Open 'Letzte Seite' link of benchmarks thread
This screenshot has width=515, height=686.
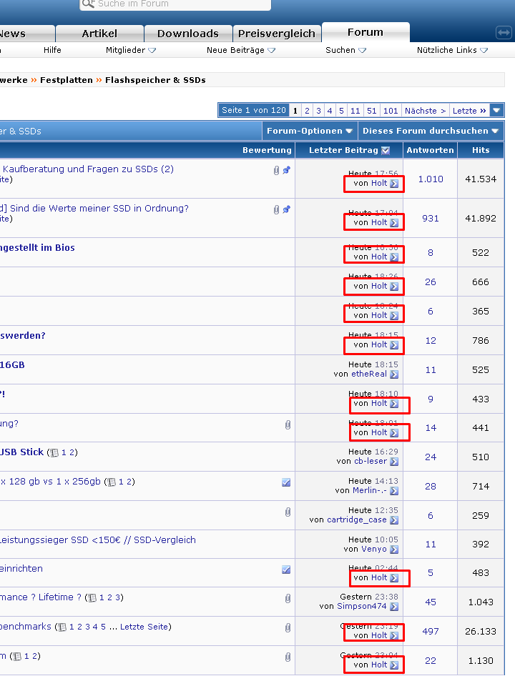144,627
